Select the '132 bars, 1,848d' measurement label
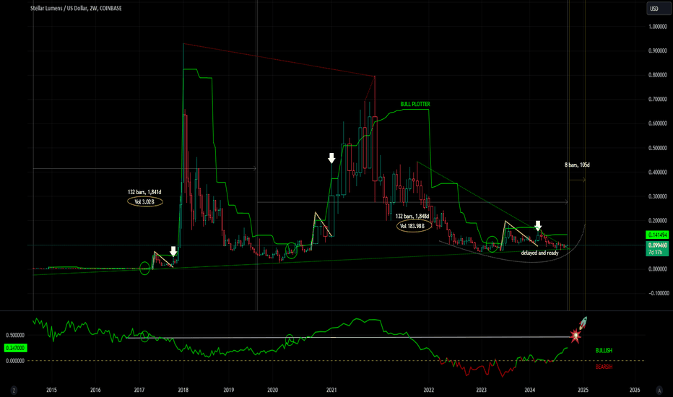The height and width of the screenshot is (397, 673). (412, 217)
